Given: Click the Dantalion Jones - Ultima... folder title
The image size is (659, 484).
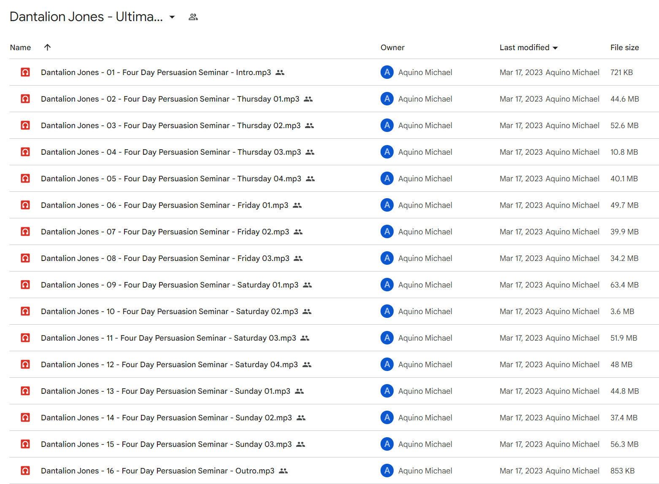Looking at the screenshot, I should 86,16.
